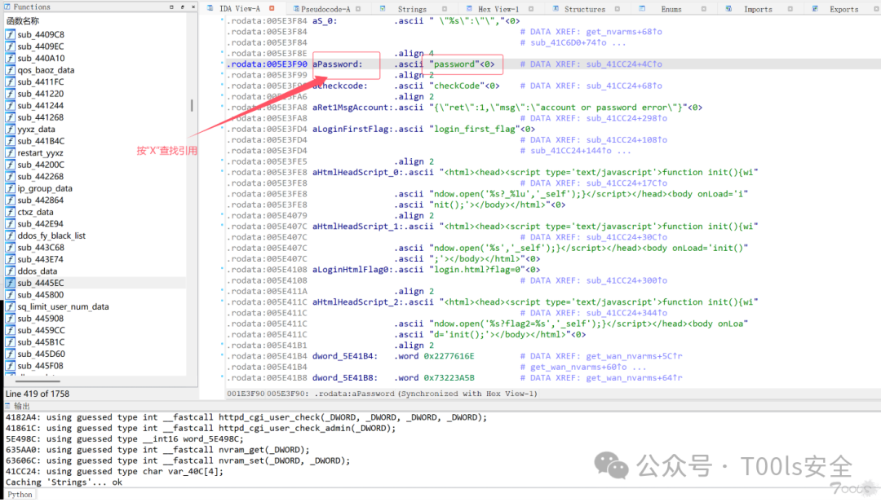
Task: Follow xref sub_41CC24+68 beside checkCode
Action: 624,86
